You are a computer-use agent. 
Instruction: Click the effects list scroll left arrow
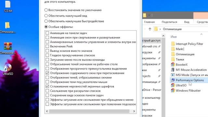[x=47, y=111]
